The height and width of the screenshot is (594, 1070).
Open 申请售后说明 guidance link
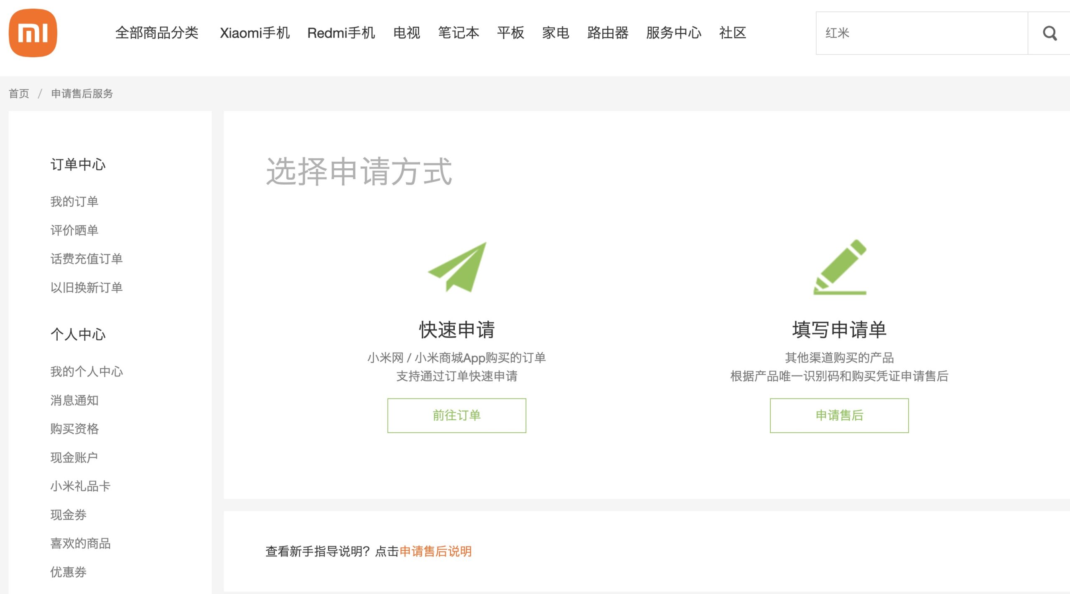(436, 551)
